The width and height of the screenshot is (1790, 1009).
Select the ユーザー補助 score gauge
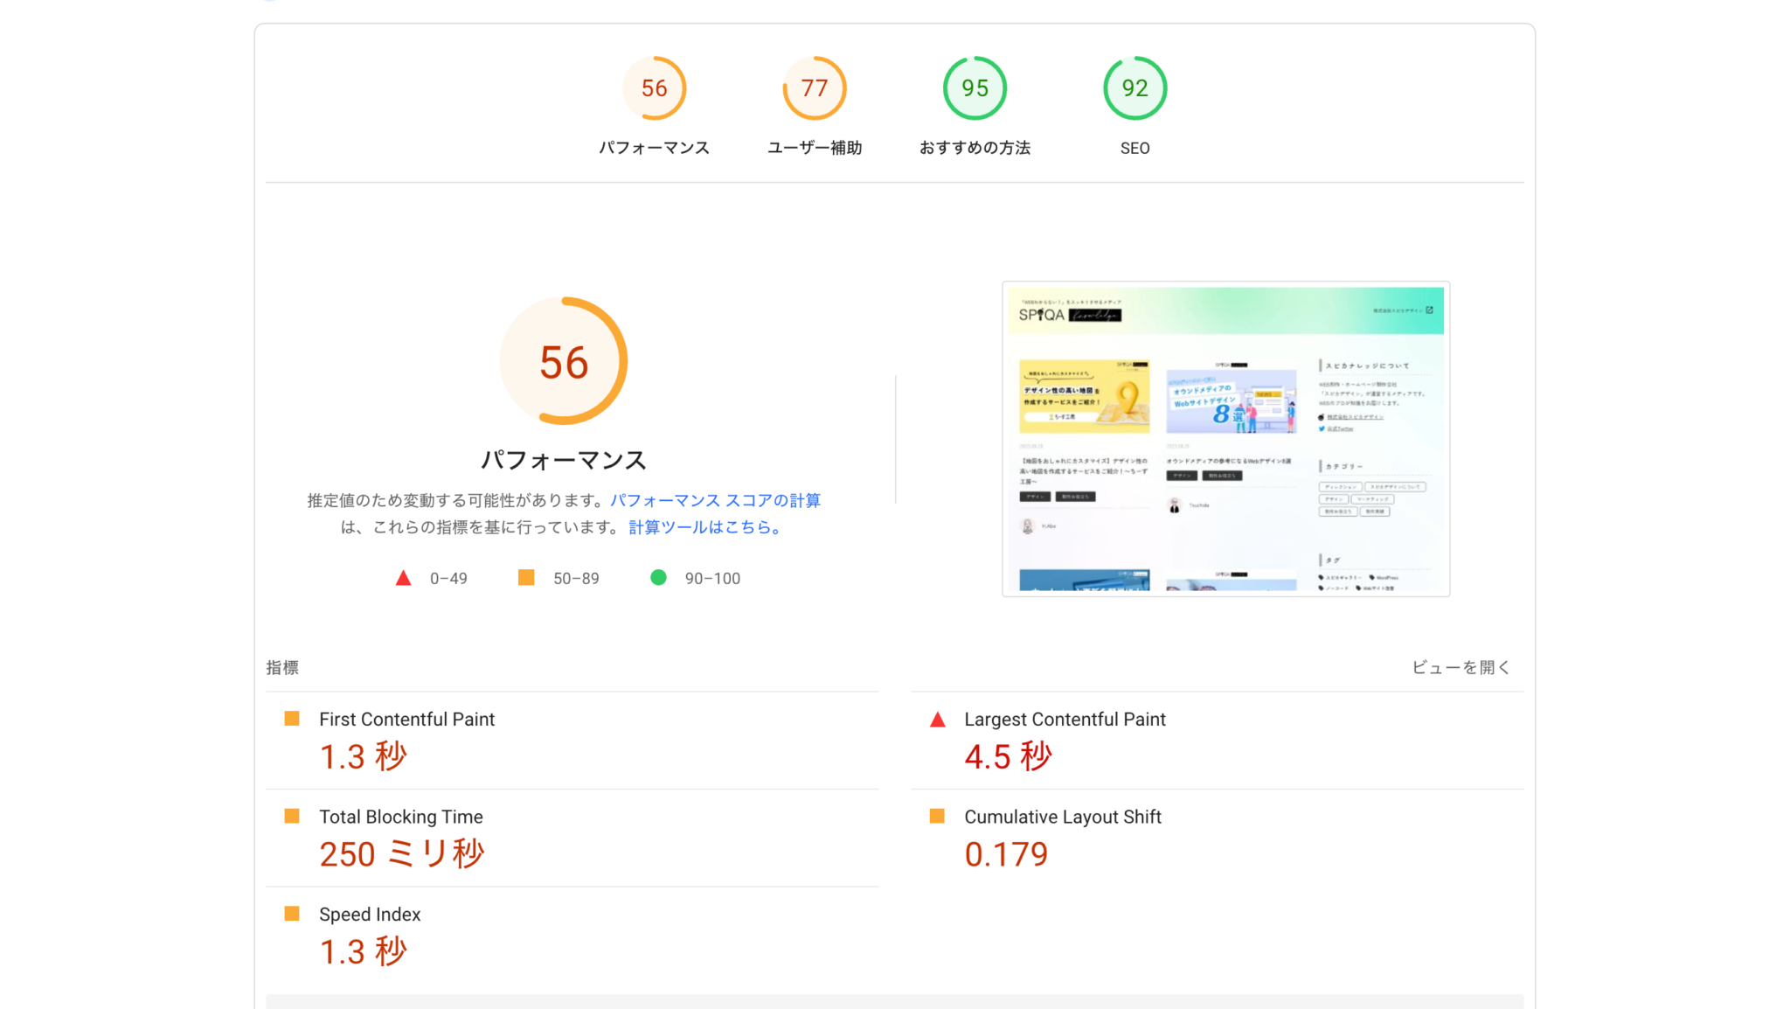[x=814, y=87]
